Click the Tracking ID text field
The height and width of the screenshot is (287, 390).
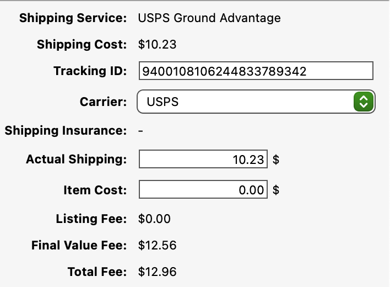(256, 71)
